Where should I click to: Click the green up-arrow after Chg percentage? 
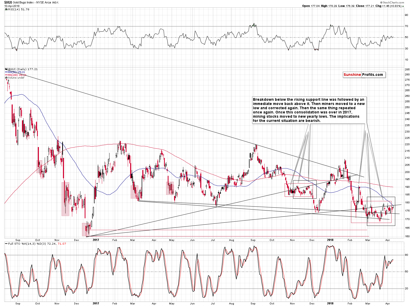click(403, 6)
